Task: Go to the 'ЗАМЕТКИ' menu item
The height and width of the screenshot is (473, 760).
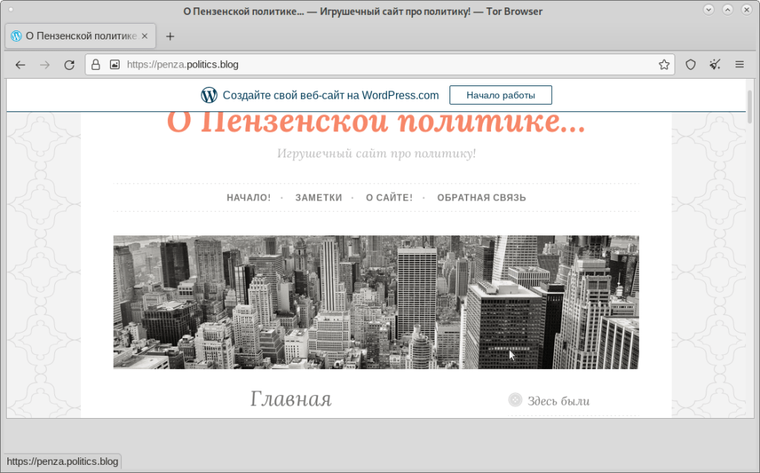Action: [319, 198]
